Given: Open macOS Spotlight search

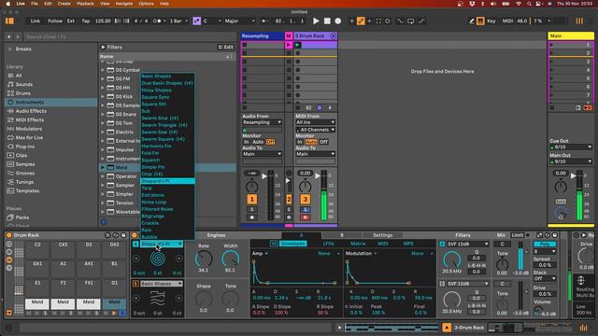Looking at the screenshot, I should [x=529, y=4].
